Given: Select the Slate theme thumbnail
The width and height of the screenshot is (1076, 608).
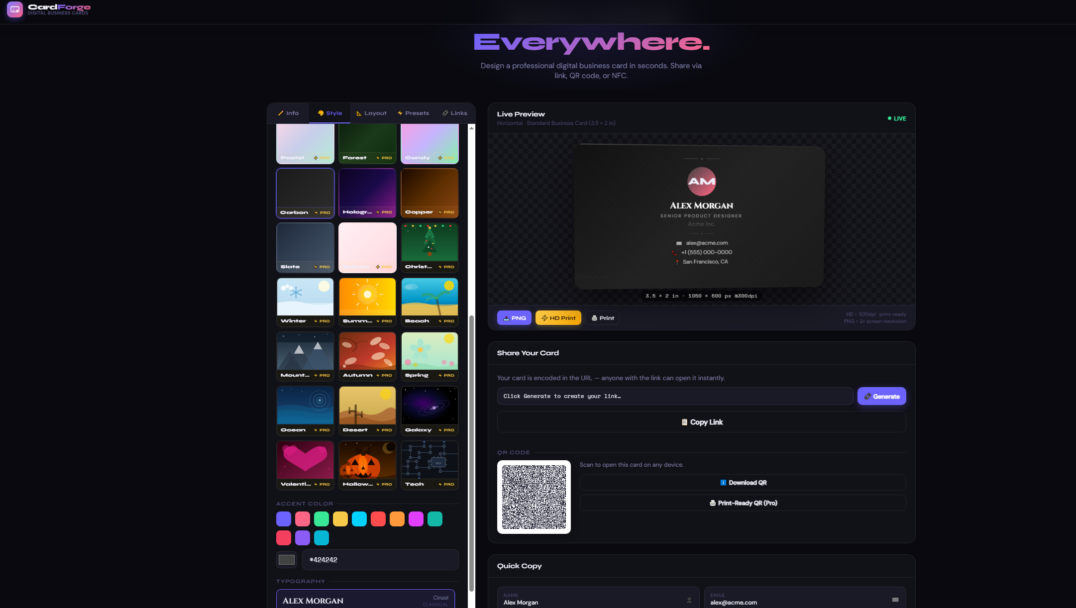Looking at the screenshot, I should [305, 247].
